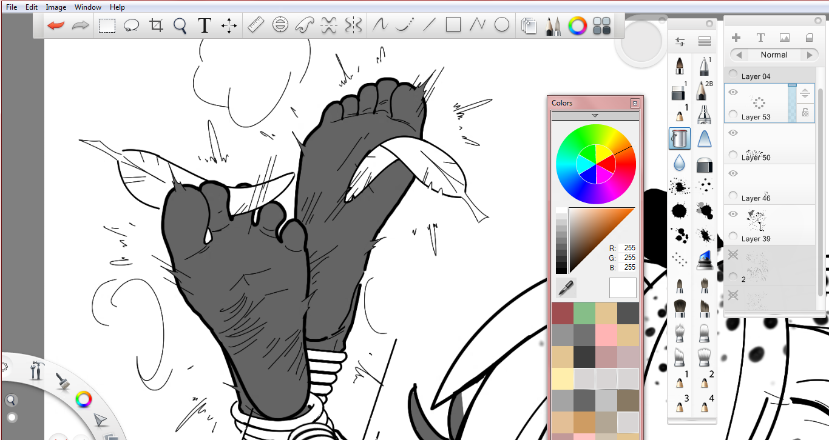Screen dimensions: 829x440
Task: Select the rectangular marquee selection tool
Action: pos(107,25)
